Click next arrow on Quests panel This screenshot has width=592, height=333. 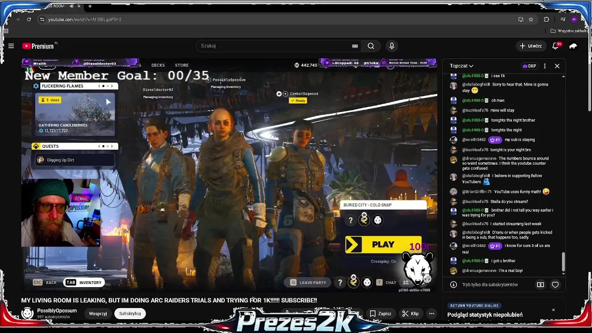pyautogui.click(x=111, y=146)
